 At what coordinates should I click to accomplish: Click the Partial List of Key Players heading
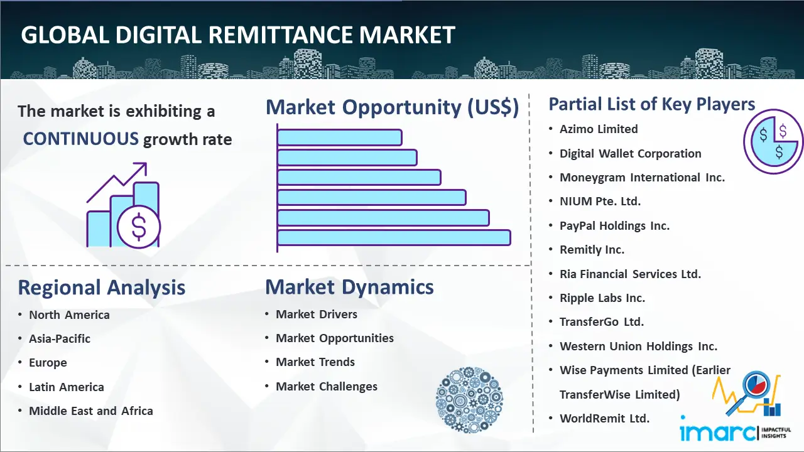[x=651, y=104]
